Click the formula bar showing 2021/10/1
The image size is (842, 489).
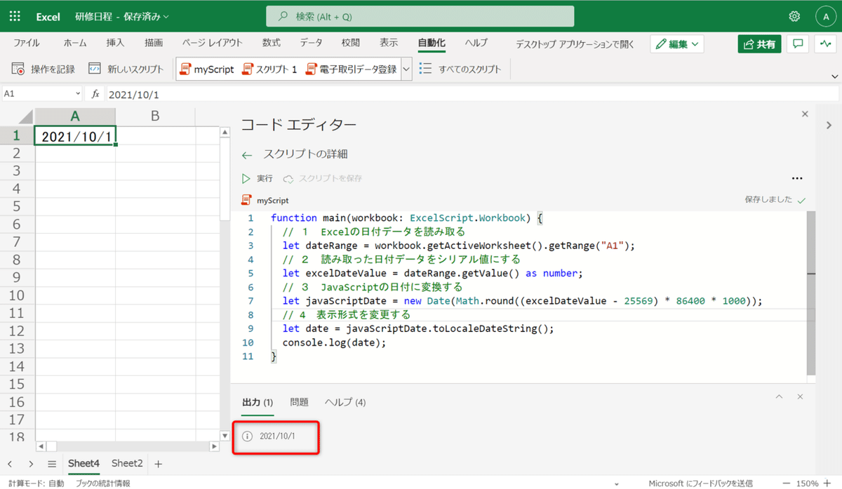coord(472,94)
